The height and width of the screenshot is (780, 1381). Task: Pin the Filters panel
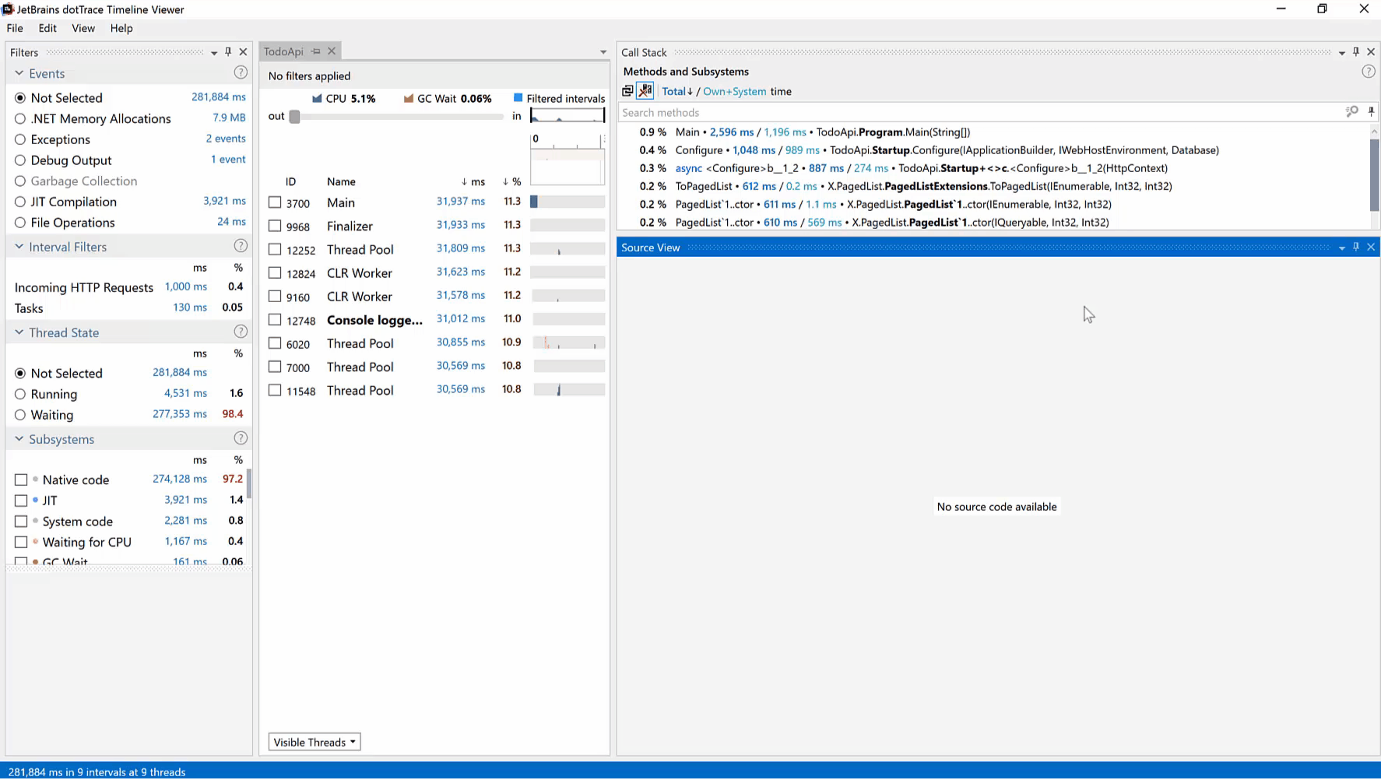click(228, 52)
